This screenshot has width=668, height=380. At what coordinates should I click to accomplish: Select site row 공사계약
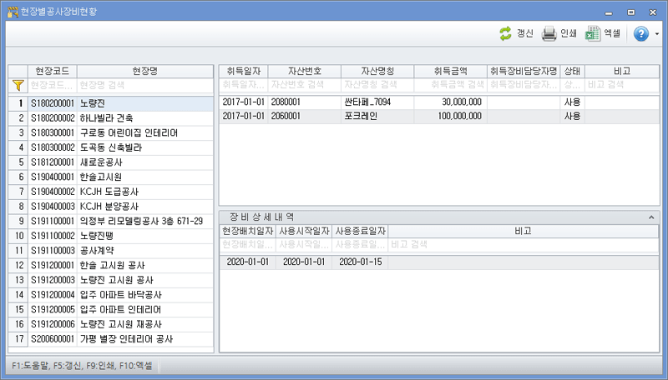[111, 251]
